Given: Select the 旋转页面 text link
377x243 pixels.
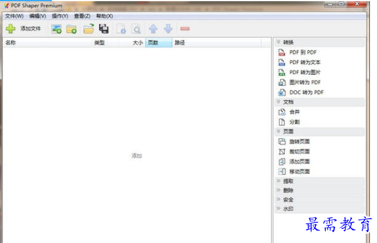Looking at the screenshot, I should [299, 142].
